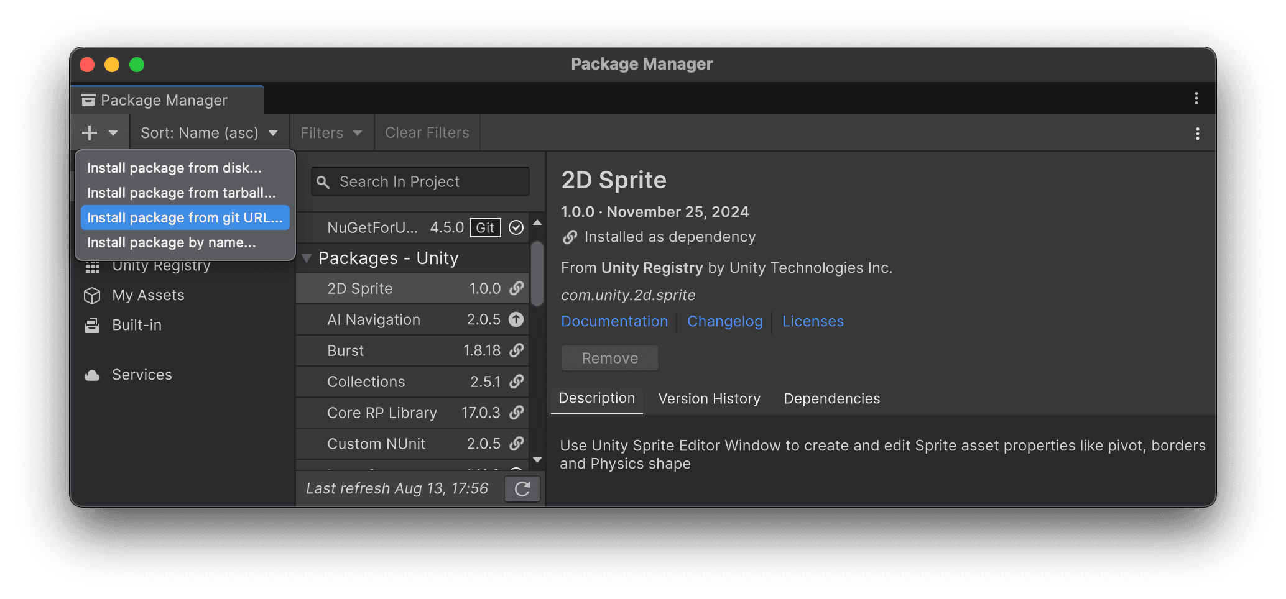Switch to the Dependencies tab

click(831, 399)
